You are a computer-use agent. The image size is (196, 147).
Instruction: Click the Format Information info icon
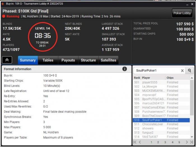pos(125,69)
